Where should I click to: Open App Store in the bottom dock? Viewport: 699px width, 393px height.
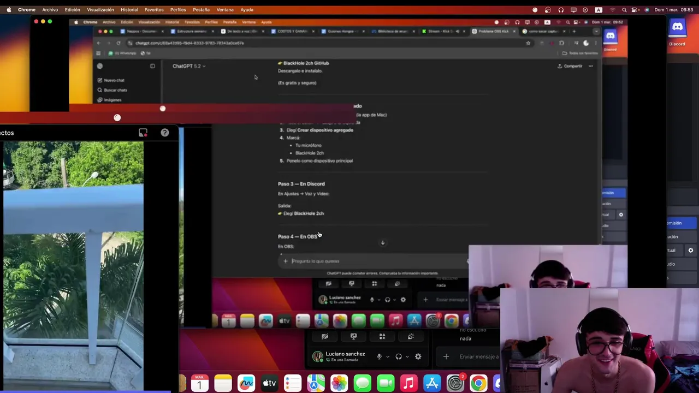pyautogui.click(x=432, y=383)
